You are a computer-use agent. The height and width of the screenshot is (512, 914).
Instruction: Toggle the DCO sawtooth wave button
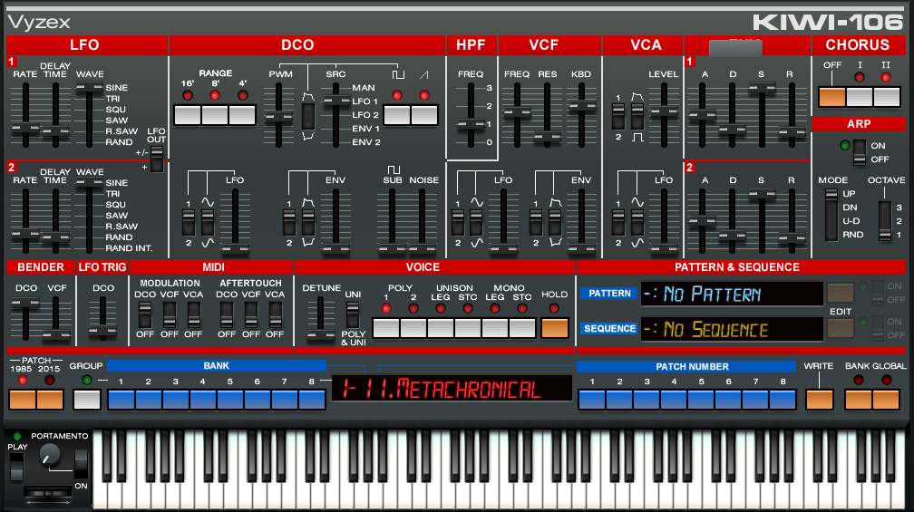pos(424,115)
